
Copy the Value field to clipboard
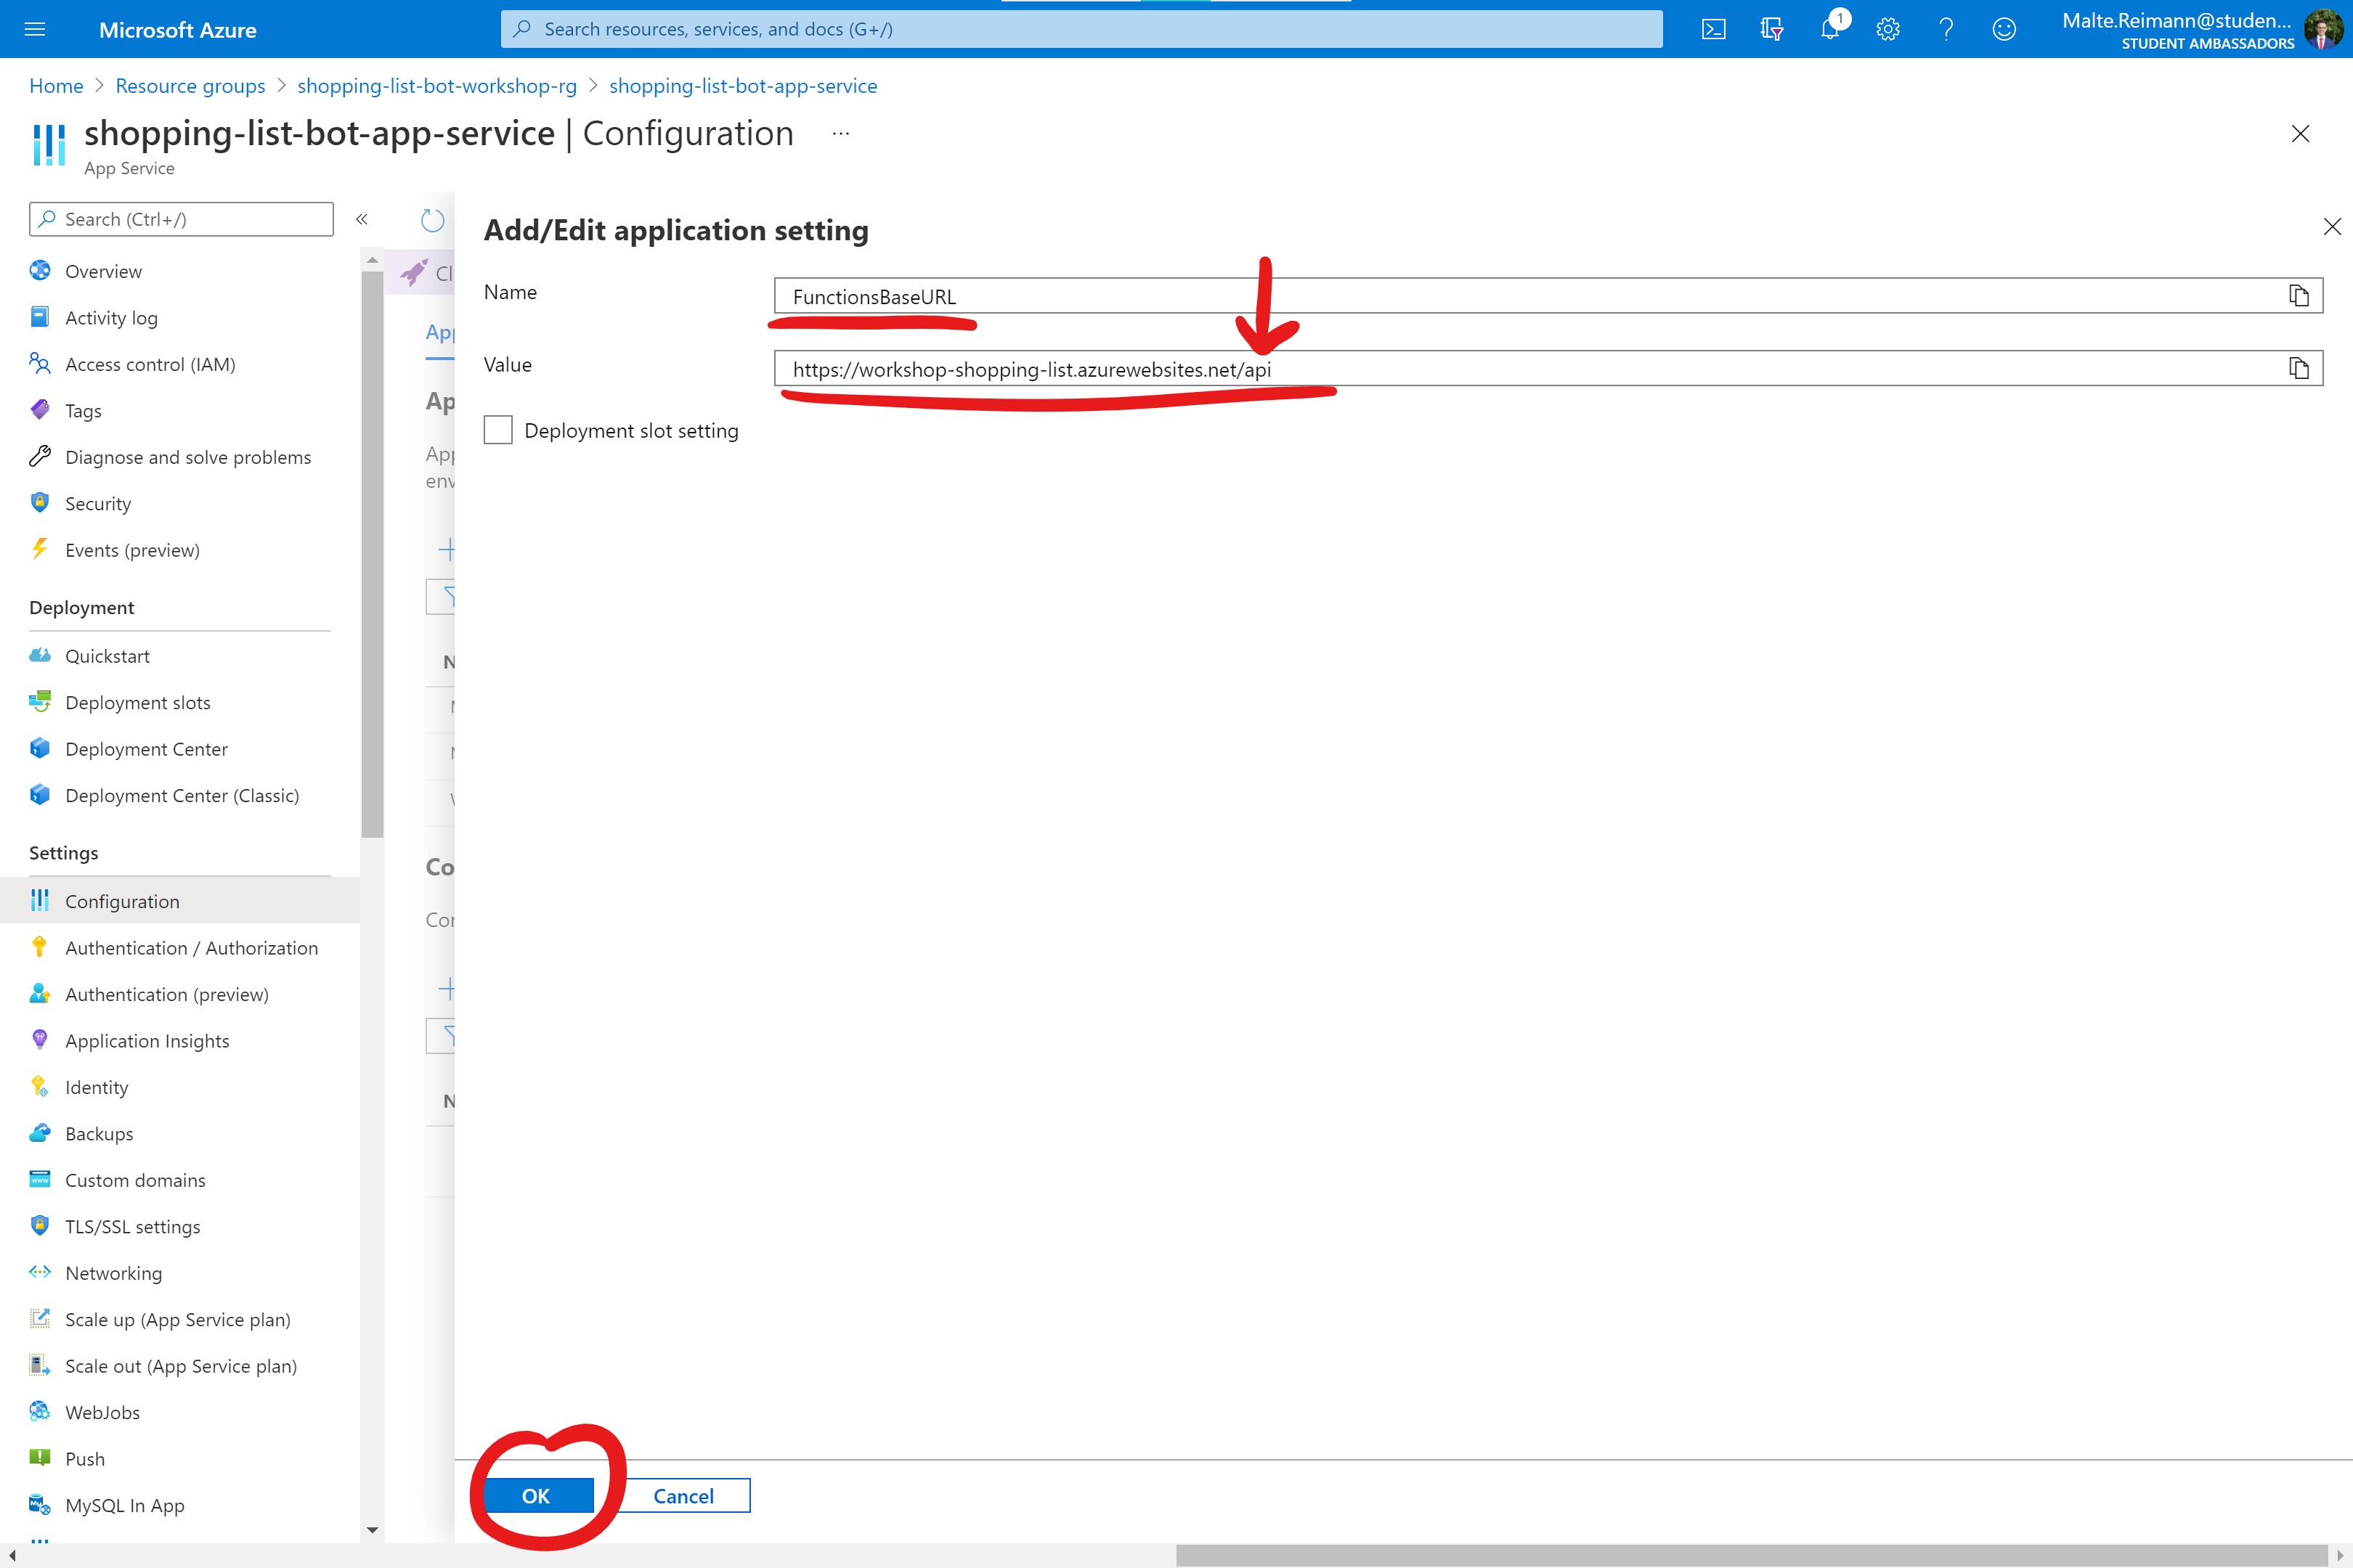(x=2299, y=368)
